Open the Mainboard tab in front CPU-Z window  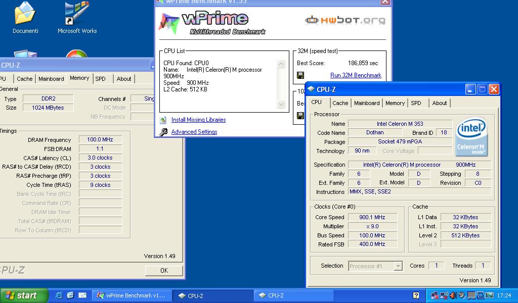point(367,103)
